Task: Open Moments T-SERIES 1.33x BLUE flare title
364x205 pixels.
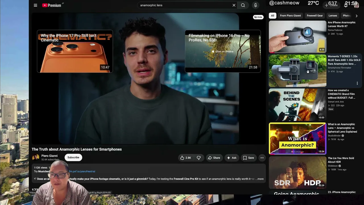Action: [x=344, y=60]
